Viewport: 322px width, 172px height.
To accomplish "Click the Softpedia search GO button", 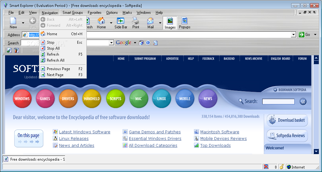I will coord(303,101).
